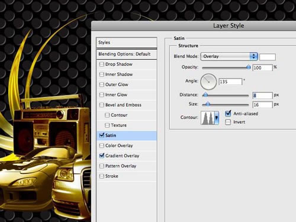Select the Styles list header
This screenshot has height=222, width=296.
pos(127,43)
